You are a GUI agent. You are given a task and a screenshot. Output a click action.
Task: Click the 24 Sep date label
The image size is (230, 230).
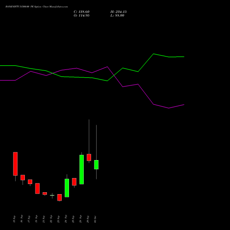(x=66, y=219)
